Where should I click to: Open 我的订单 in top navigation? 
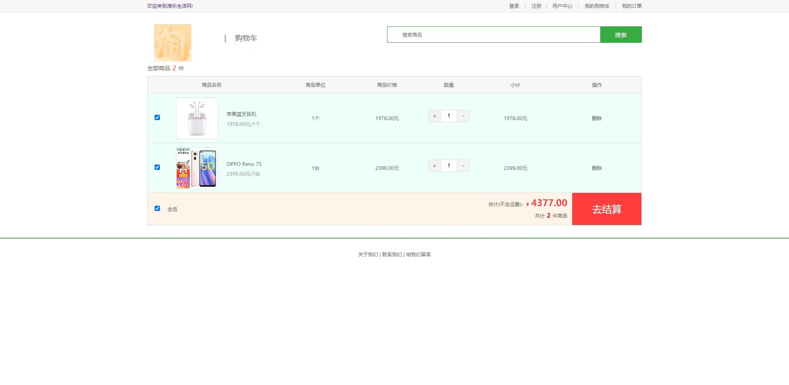[x=632, y=6]
